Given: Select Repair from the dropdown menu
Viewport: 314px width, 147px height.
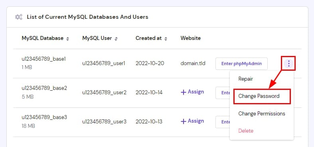Looking at the screenshot, I should click(x=245, y=79).
